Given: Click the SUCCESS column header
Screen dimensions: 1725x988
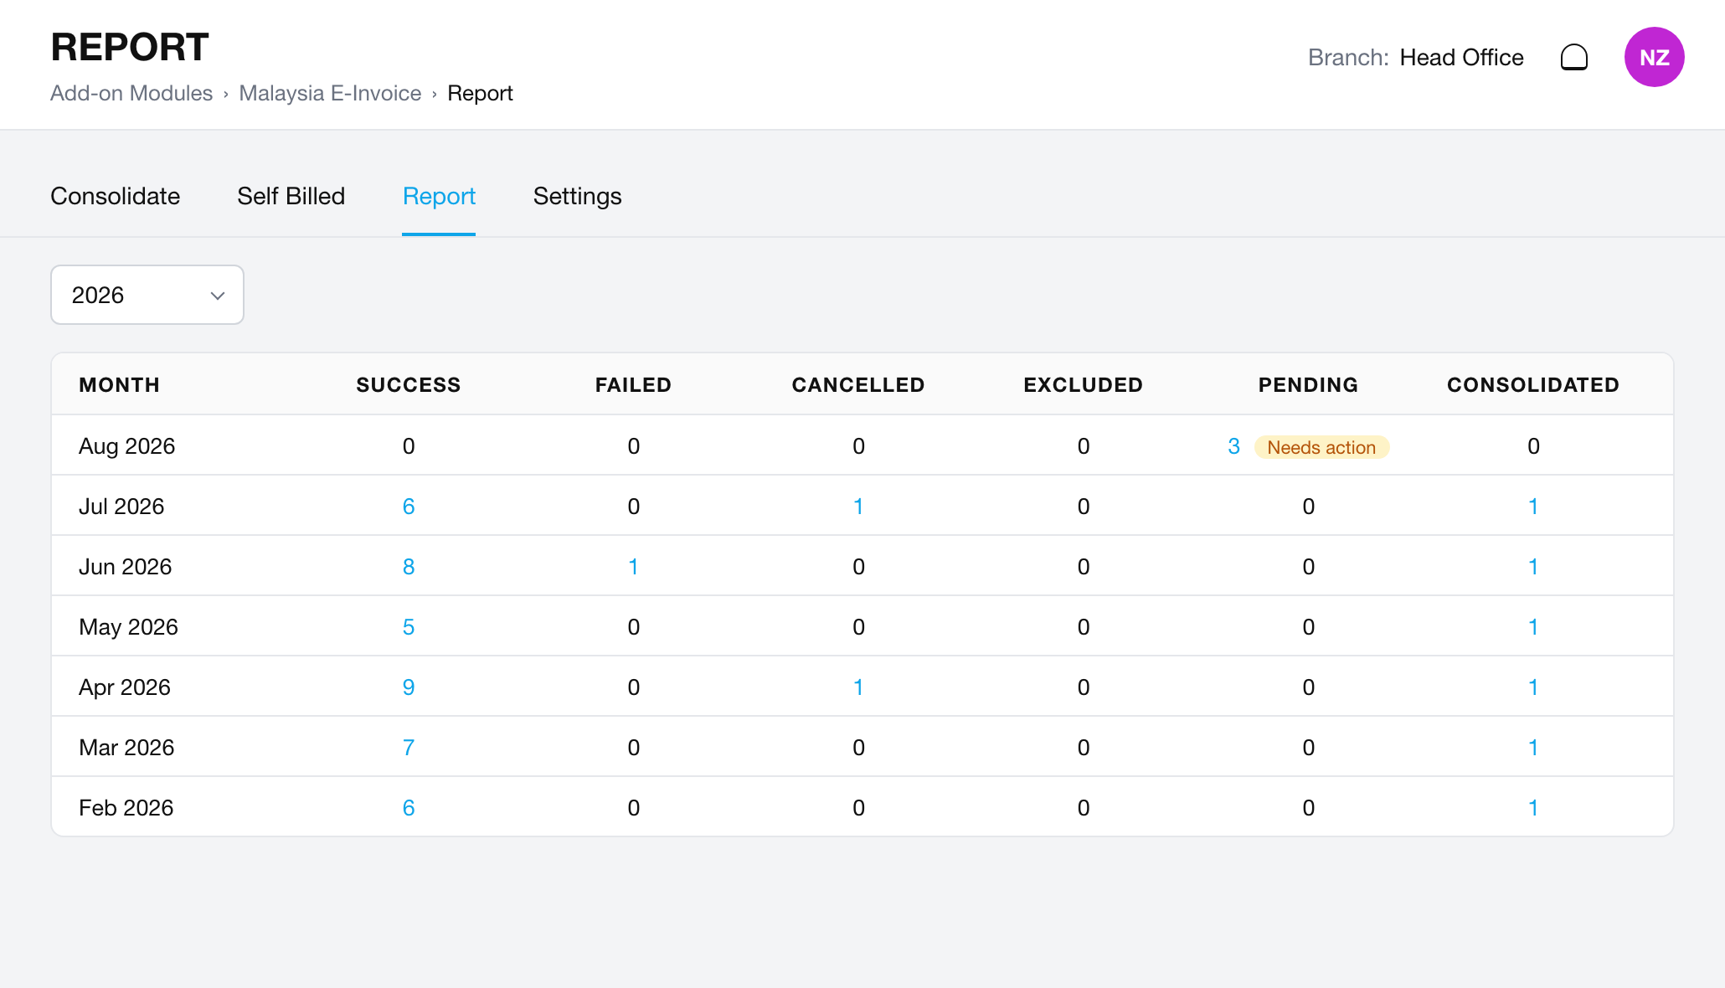Looking at the screenshot, I should point(409,385).
